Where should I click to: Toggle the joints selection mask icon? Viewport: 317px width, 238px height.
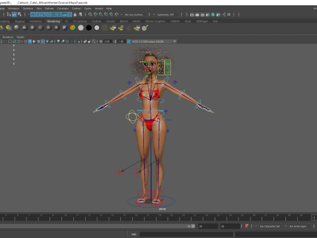[38, 15]
